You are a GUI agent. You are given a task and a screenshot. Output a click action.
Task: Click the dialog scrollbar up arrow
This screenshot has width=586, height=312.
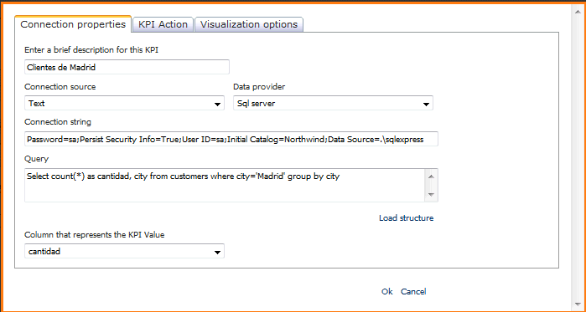[579, 11]
